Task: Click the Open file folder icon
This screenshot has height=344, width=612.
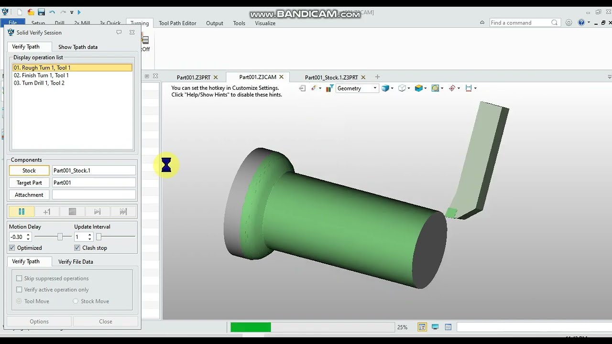Action: coord(31,12)
